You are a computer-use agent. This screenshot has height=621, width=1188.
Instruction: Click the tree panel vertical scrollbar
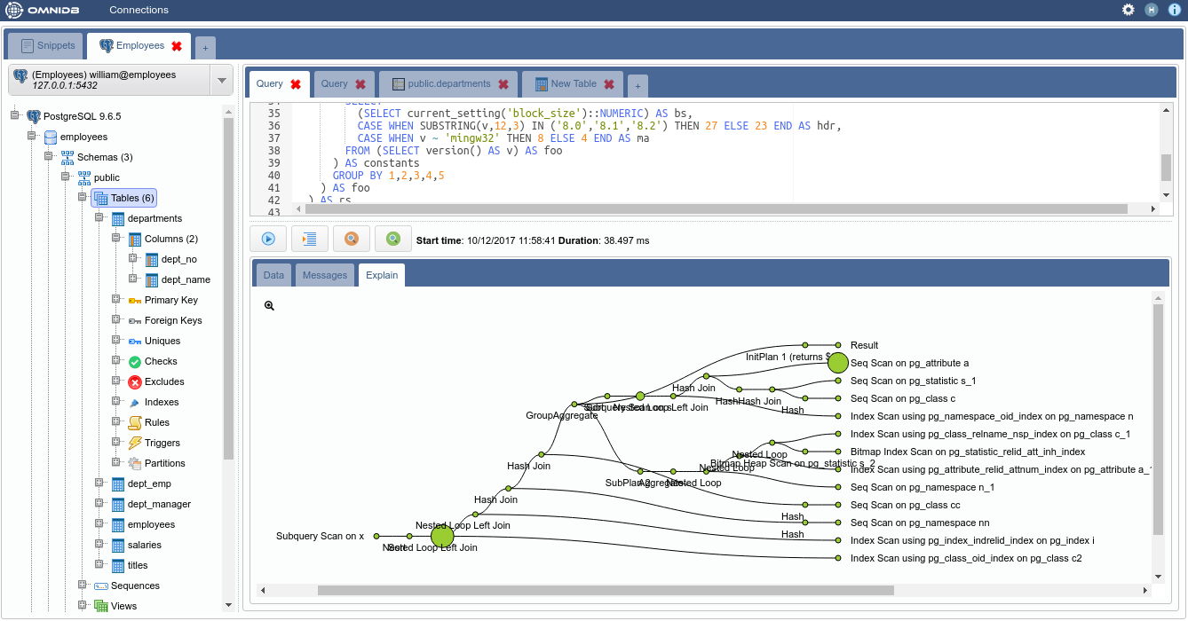tap(229, 288)
